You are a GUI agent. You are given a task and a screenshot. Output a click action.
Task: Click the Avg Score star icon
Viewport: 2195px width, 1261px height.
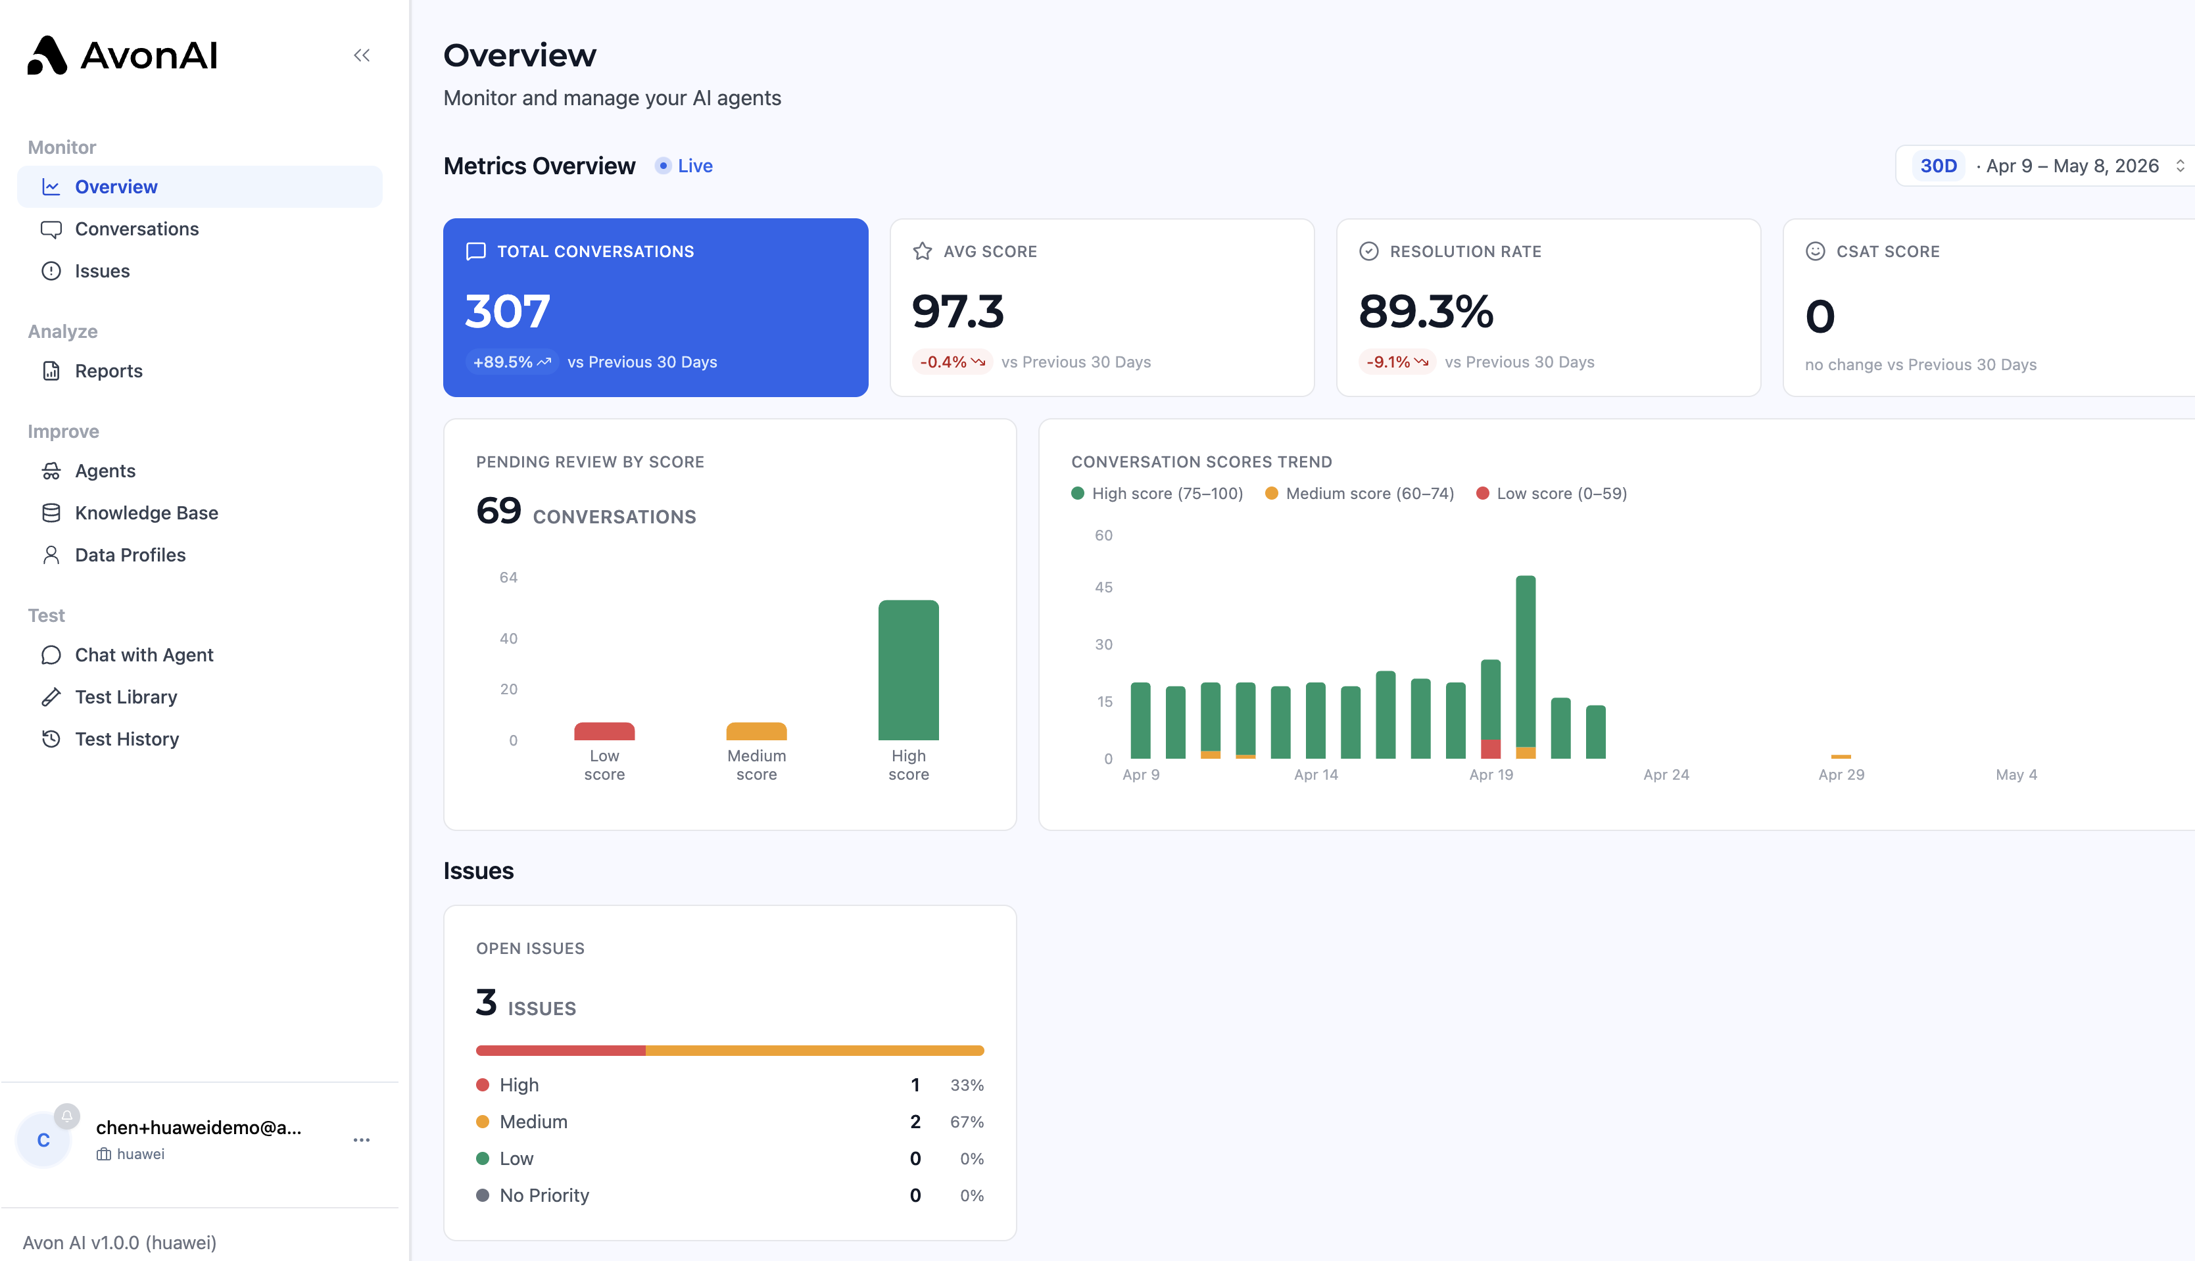point(923,251)
